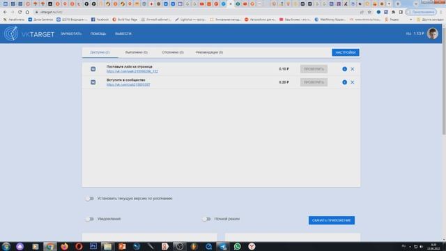Screen dimensions: 446x251
Task: Go forward in the browser
Action: click(x=13, y=12)
